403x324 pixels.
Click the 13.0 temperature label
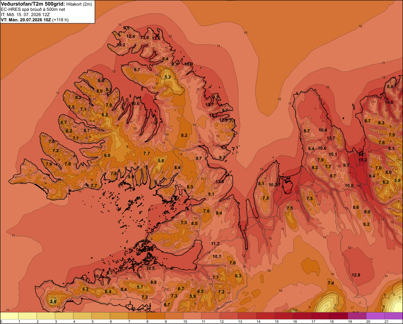tap(145, 37)
